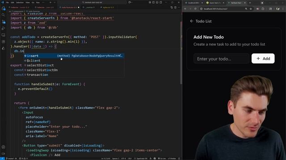This screenshot has height=160, width=286.
Task: Open the Search view in VS Code activity bar
Action: pos(3,15)
